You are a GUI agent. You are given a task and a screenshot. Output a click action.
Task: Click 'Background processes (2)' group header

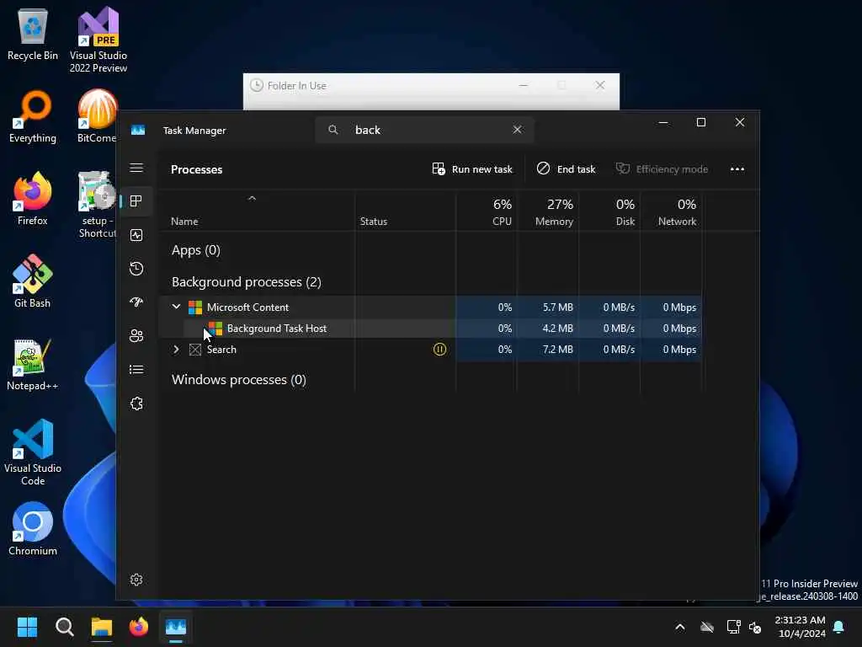click(247, 282)
